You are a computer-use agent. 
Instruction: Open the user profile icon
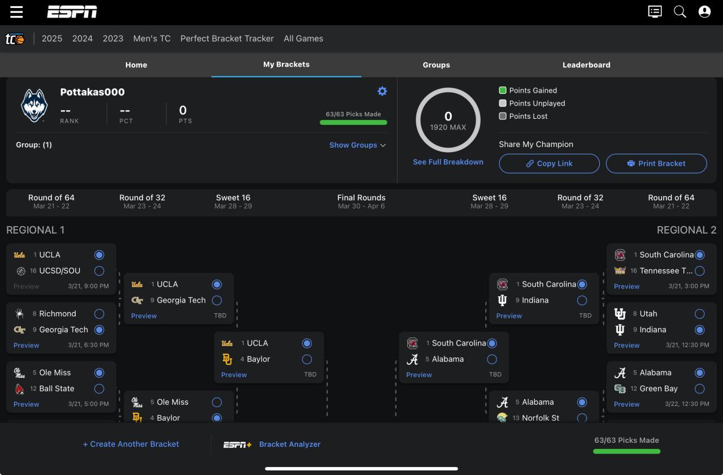(x=704, y=12)
